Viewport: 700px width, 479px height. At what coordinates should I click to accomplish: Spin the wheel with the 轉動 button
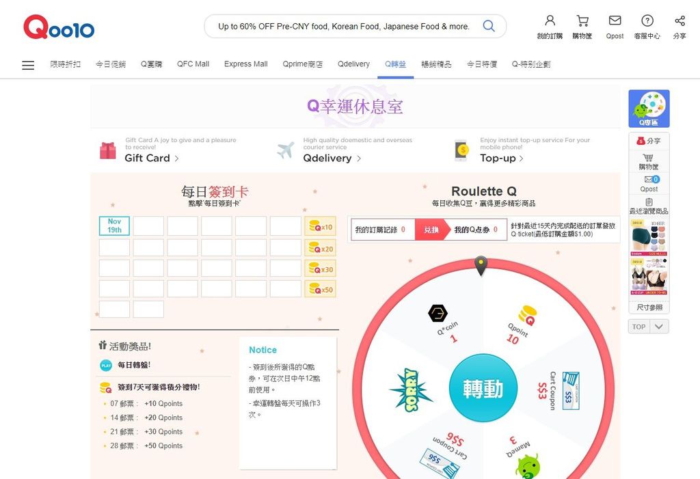click(483, 388)
